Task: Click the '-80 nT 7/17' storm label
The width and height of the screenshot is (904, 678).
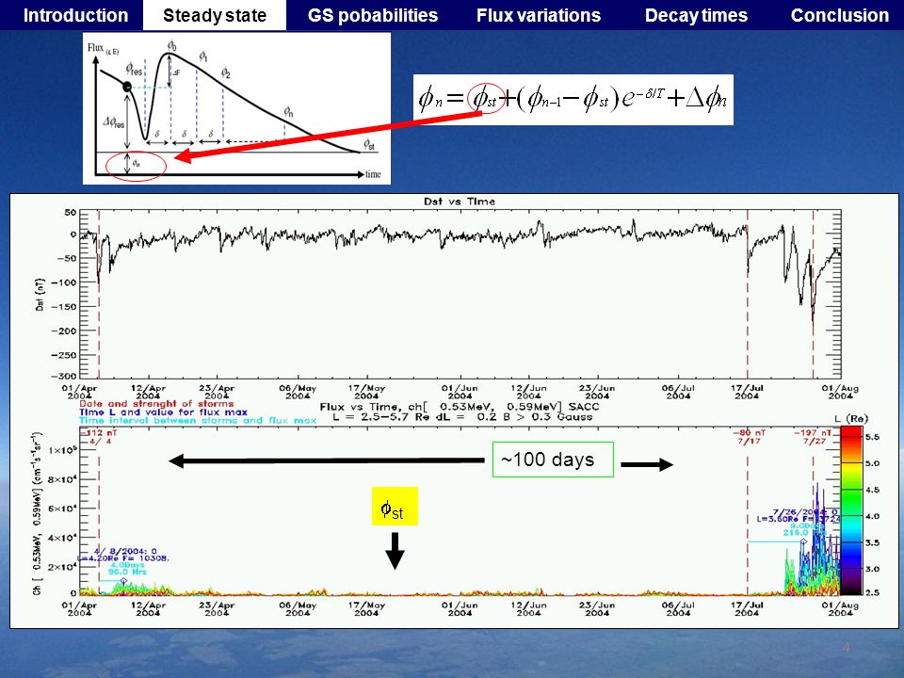Action: click(749, 436)
